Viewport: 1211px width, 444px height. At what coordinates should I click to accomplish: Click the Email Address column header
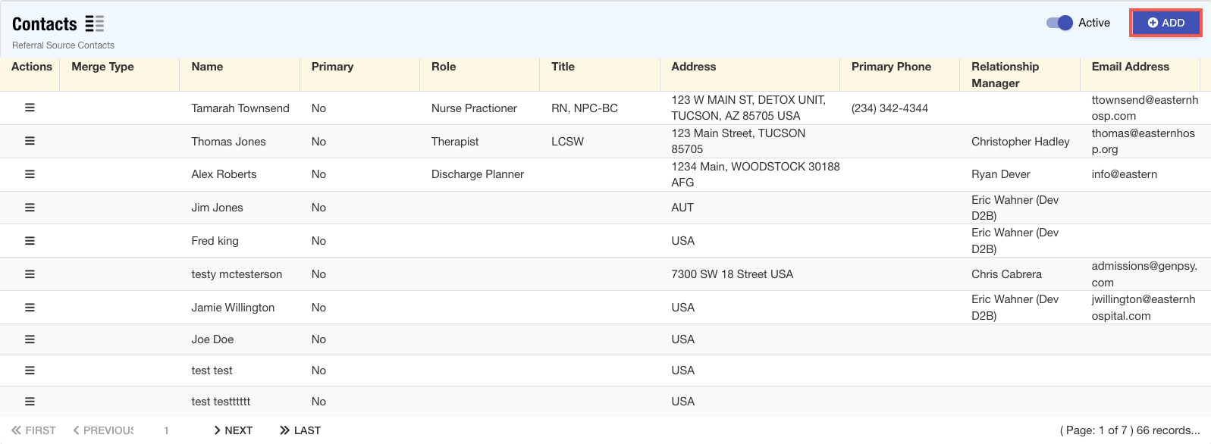click(1130, 67)
